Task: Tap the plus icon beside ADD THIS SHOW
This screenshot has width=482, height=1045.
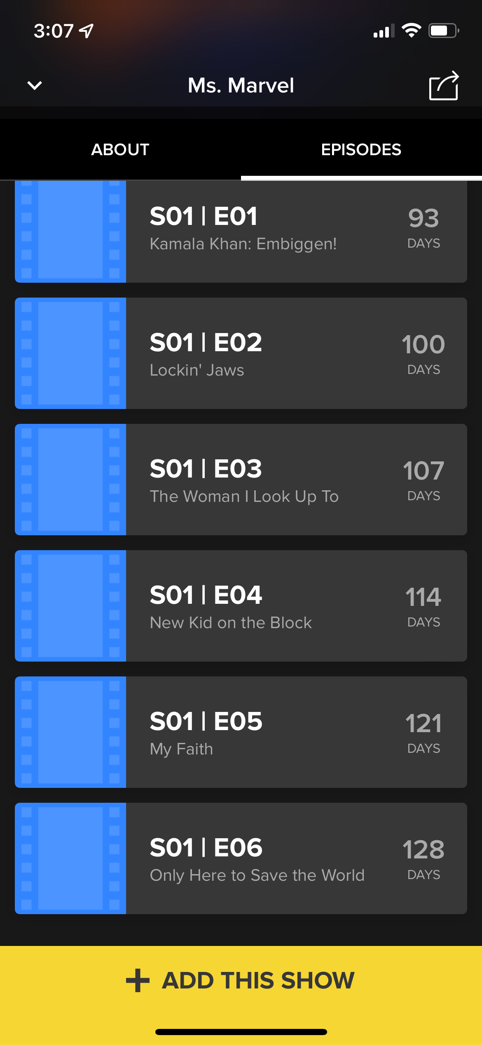Action: (138, 981)
